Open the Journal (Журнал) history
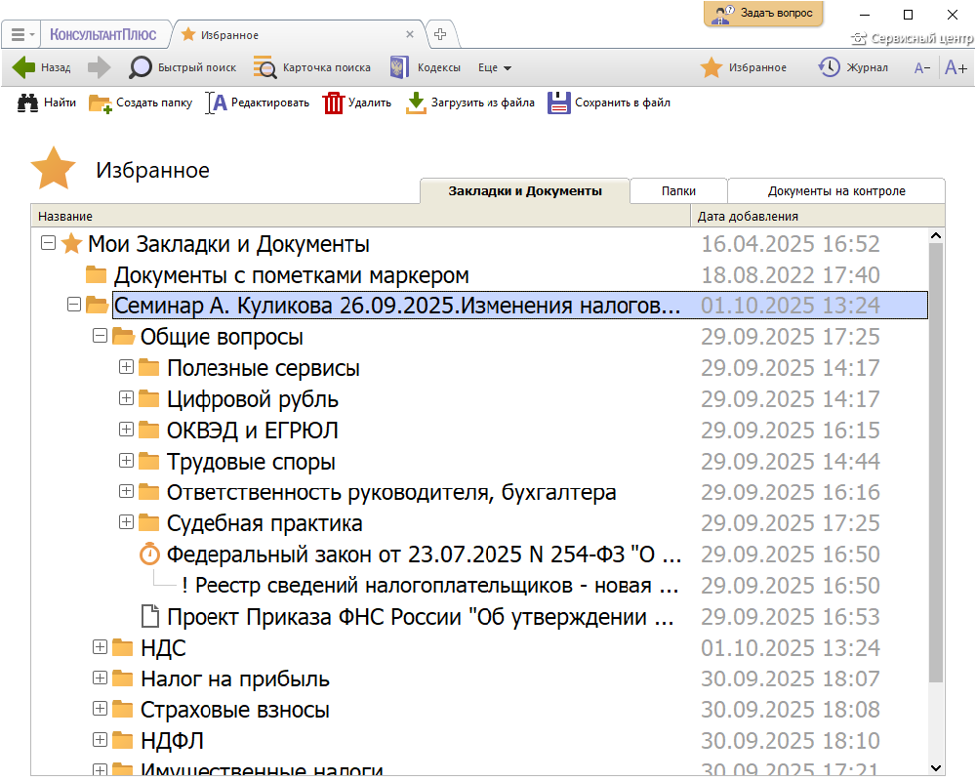The image size is (976, 781). tap(829, 67)
